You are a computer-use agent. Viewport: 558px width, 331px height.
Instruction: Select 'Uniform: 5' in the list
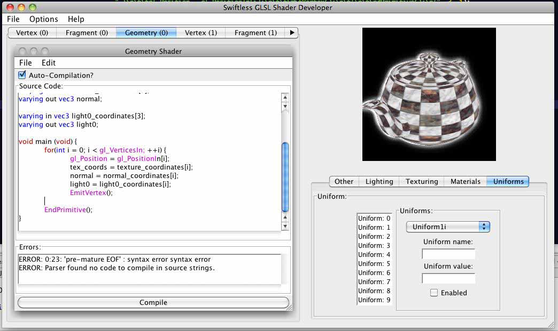click(374, 264)
